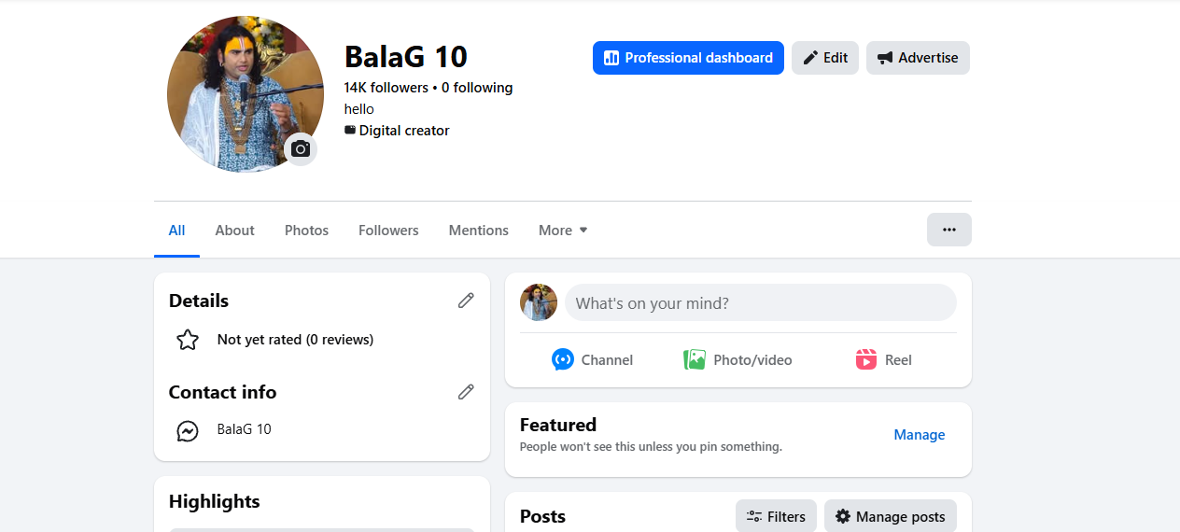
Task: Open the posts Filters options
Action: point(776,516)
